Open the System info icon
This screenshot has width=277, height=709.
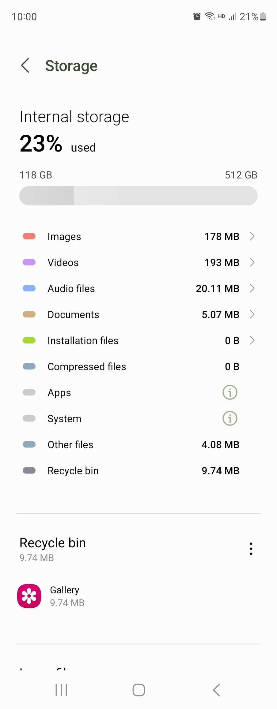pos(230,418)
